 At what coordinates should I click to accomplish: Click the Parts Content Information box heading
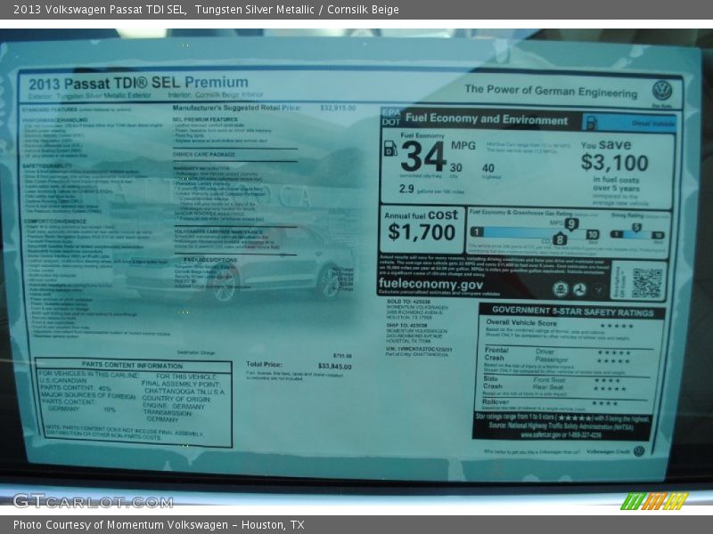tap(132, 365)
